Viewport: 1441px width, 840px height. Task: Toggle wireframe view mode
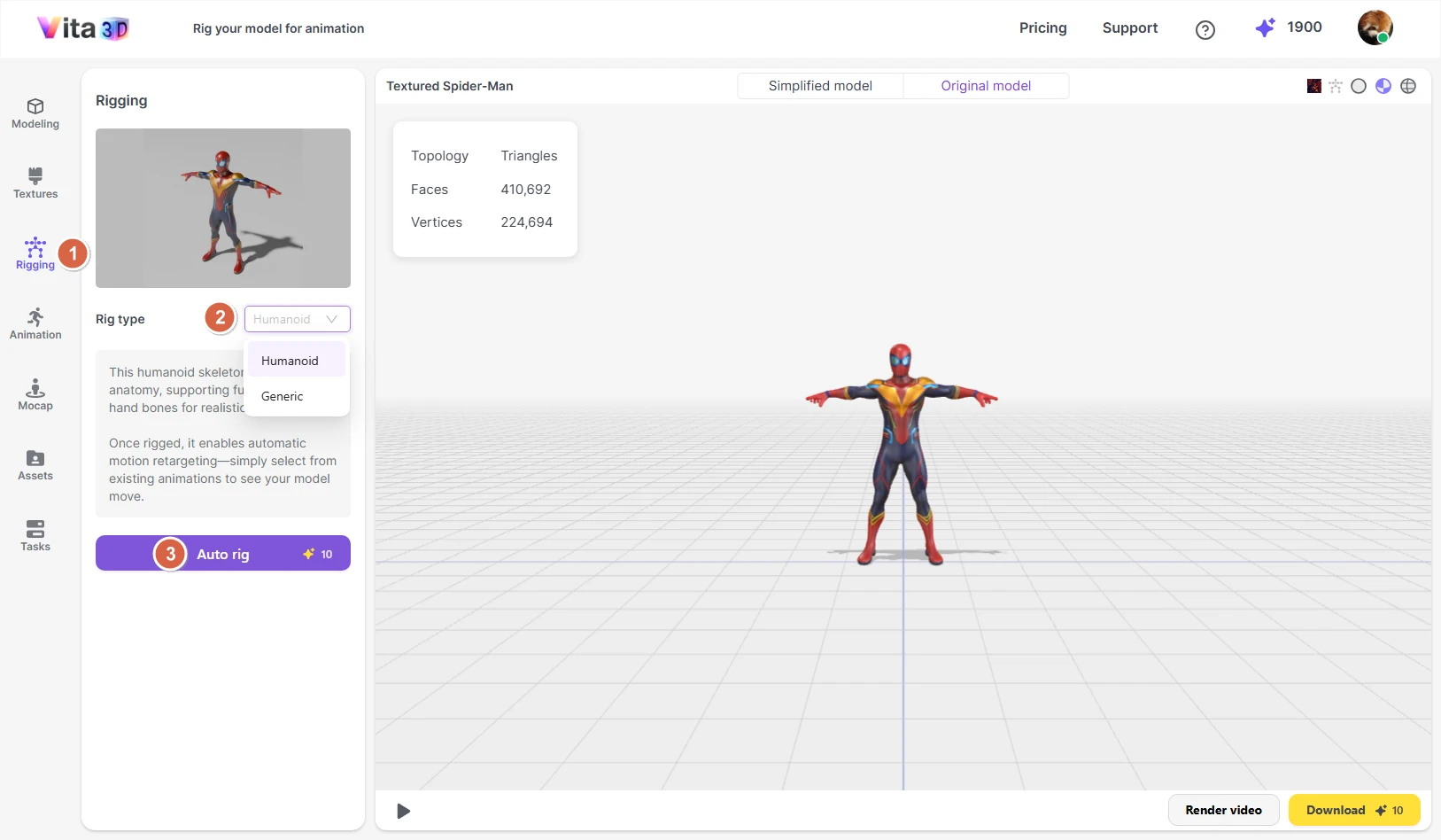(x=1408, y=86)
